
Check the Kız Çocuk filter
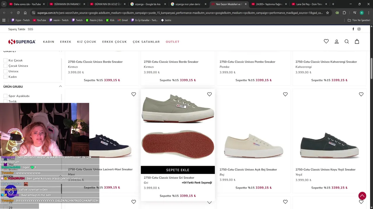(5, 60)
